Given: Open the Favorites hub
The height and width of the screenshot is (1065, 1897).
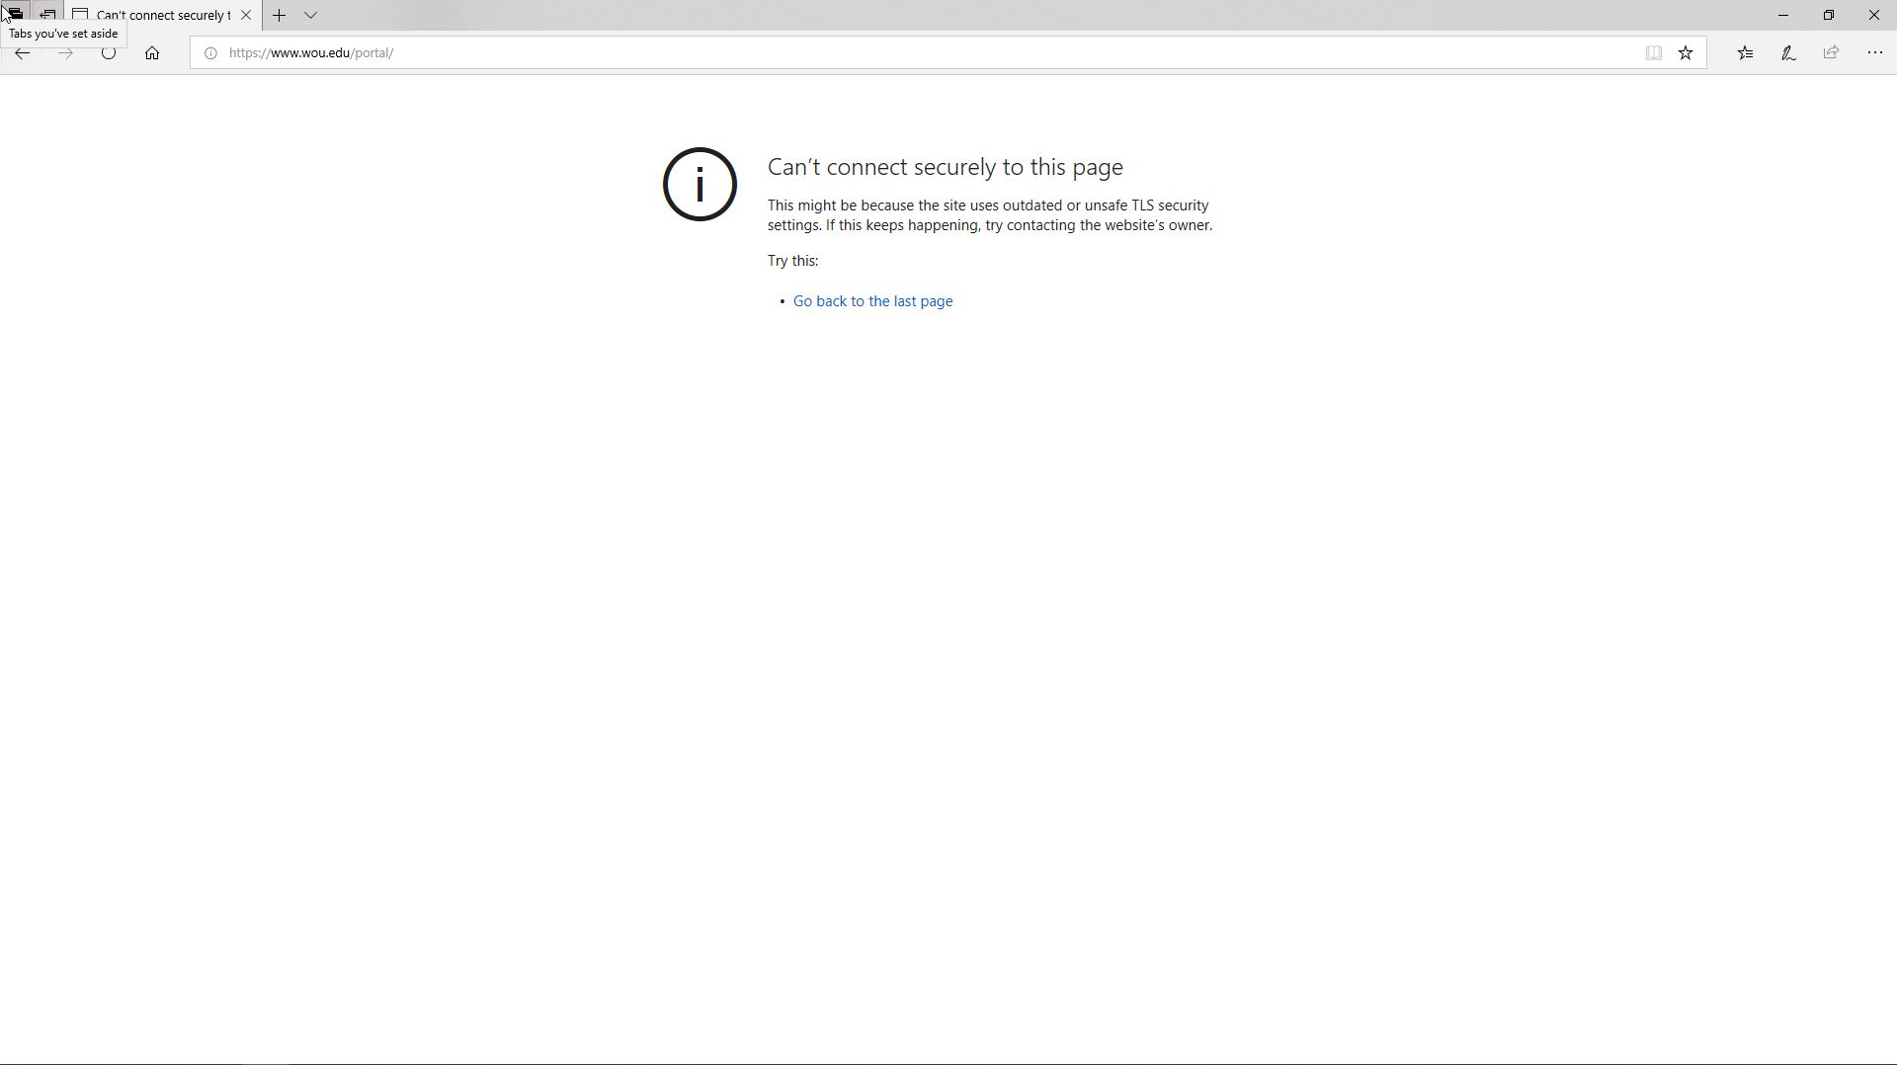Looking at the screenshot, I should point(1745,53).
